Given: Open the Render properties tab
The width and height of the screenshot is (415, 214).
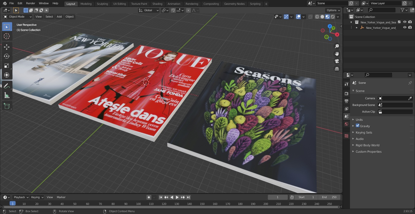Looking at the screenshot, I should [346, 93].
